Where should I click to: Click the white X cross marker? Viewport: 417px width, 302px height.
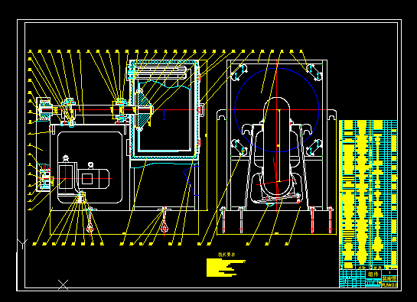63,284
